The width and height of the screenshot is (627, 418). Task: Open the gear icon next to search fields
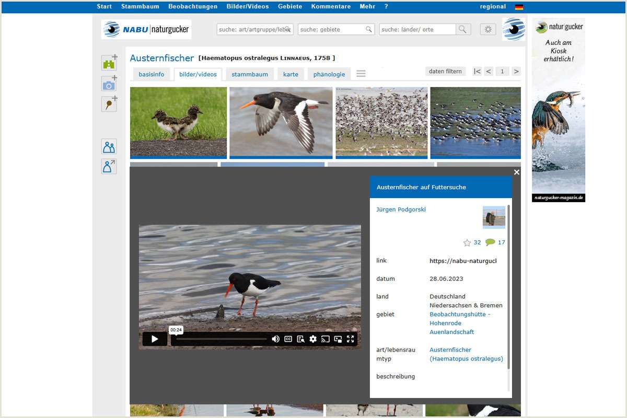pos(487,29)
